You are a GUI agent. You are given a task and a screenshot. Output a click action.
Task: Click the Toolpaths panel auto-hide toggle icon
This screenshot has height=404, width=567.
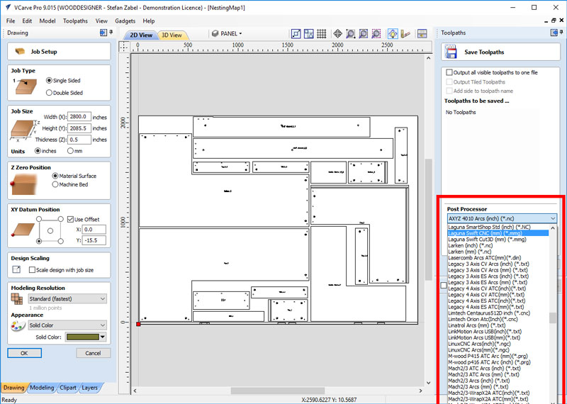click(554, 33)
